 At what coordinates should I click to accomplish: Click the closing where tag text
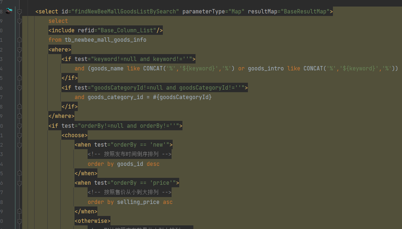[x=61, y=116]
